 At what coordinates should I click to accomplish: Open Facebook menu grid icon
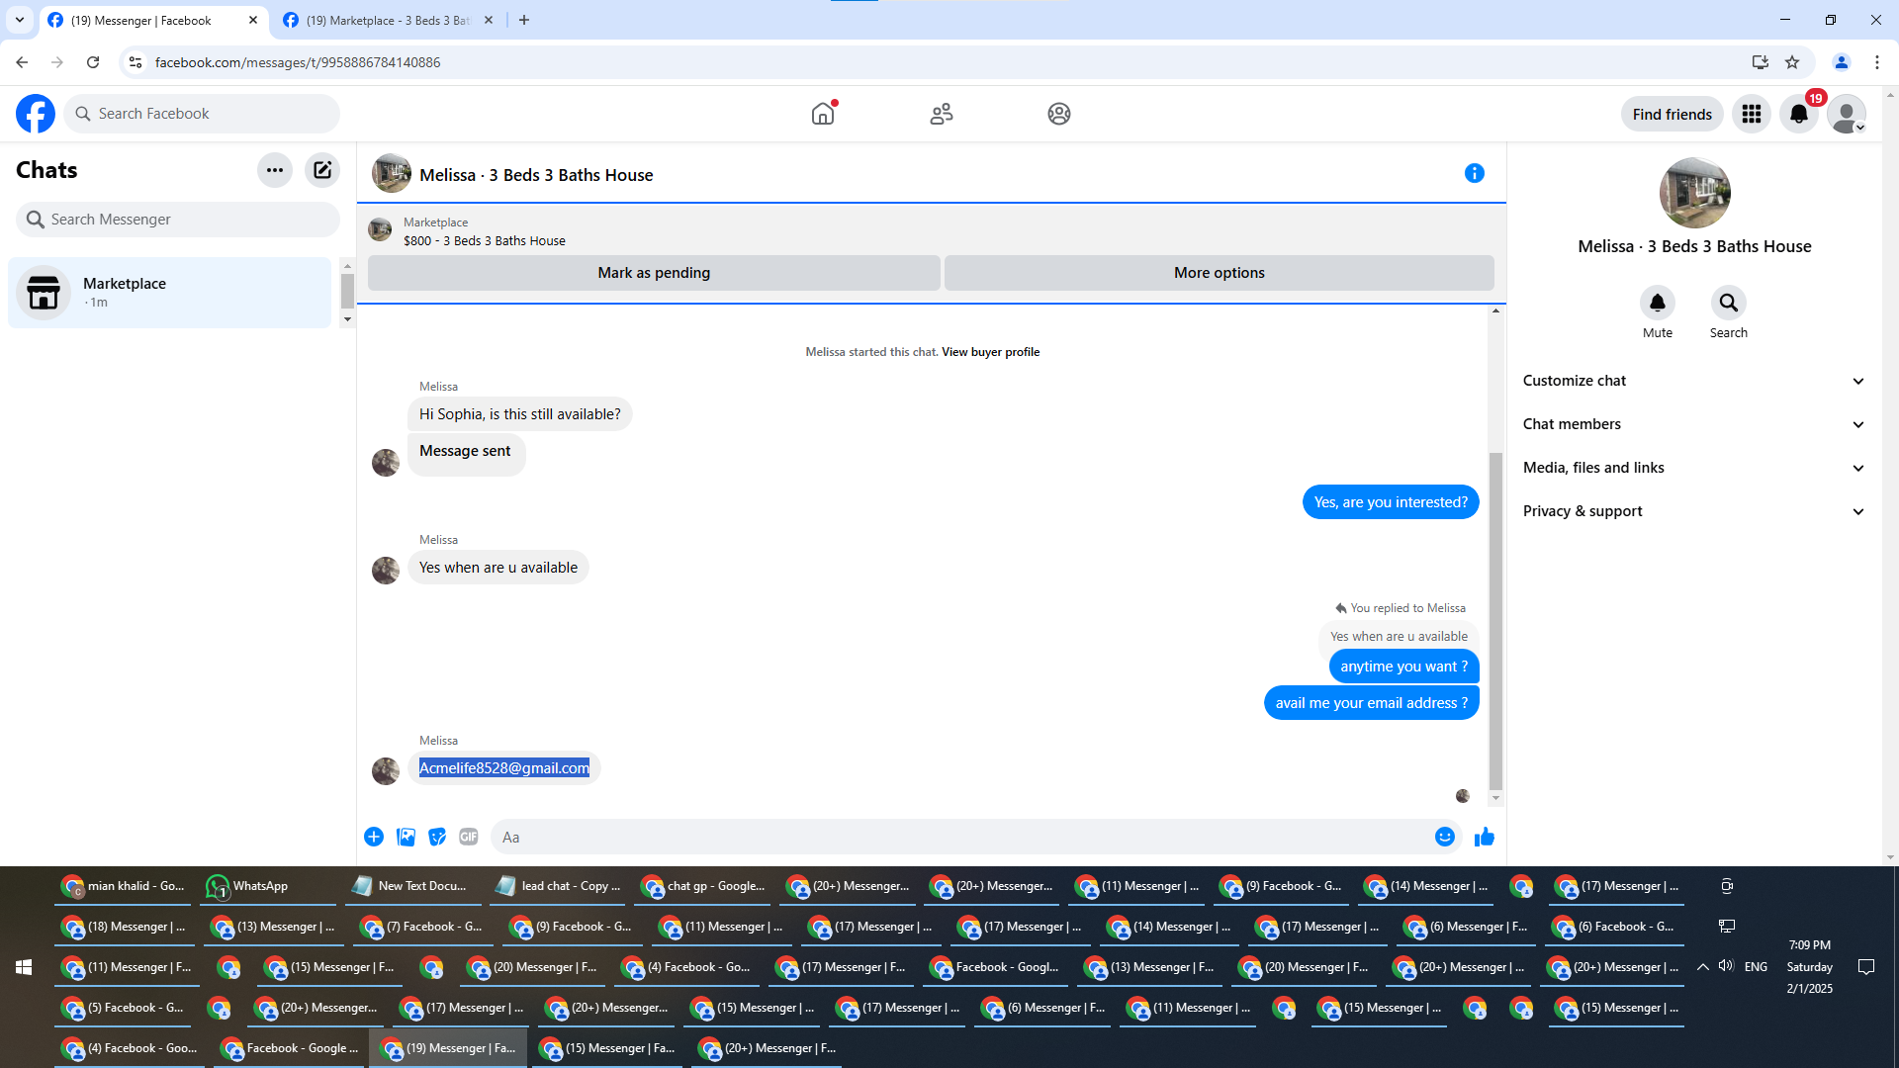pos(1751,115)
